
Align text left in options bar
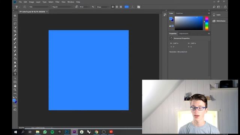pos(113,7)
